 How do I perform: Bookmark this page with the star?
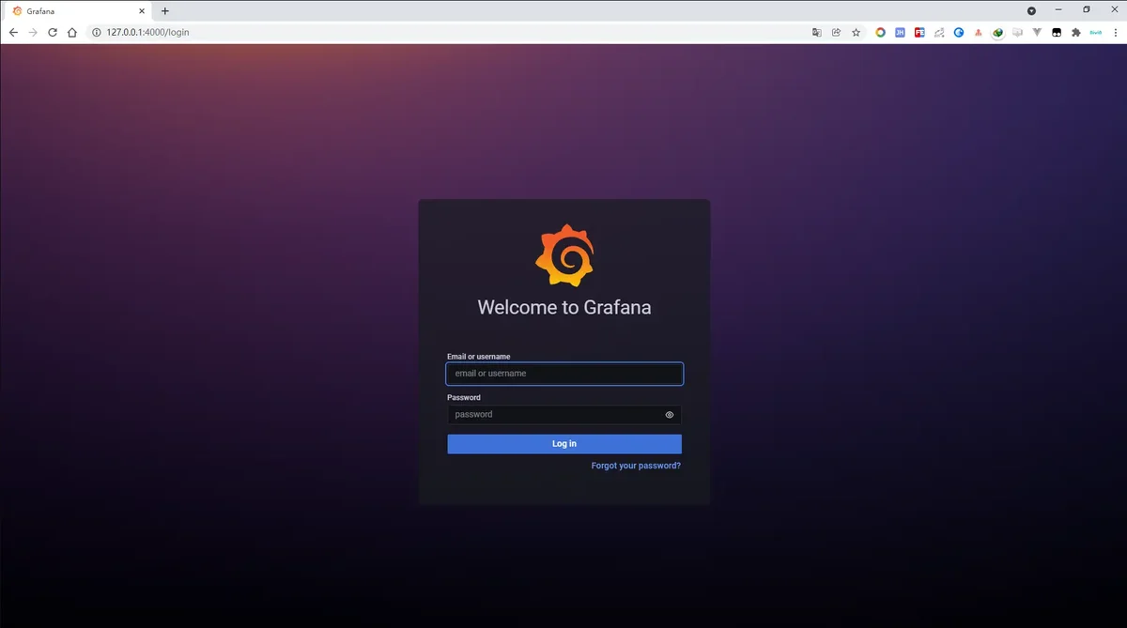856,32
